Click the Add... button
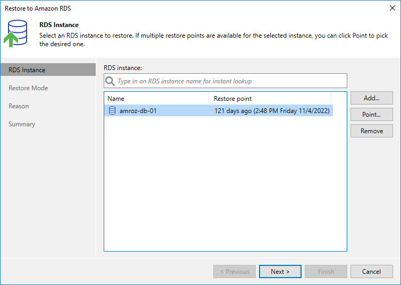The height and width of the screenshot is (285, 401). point(371,98)
